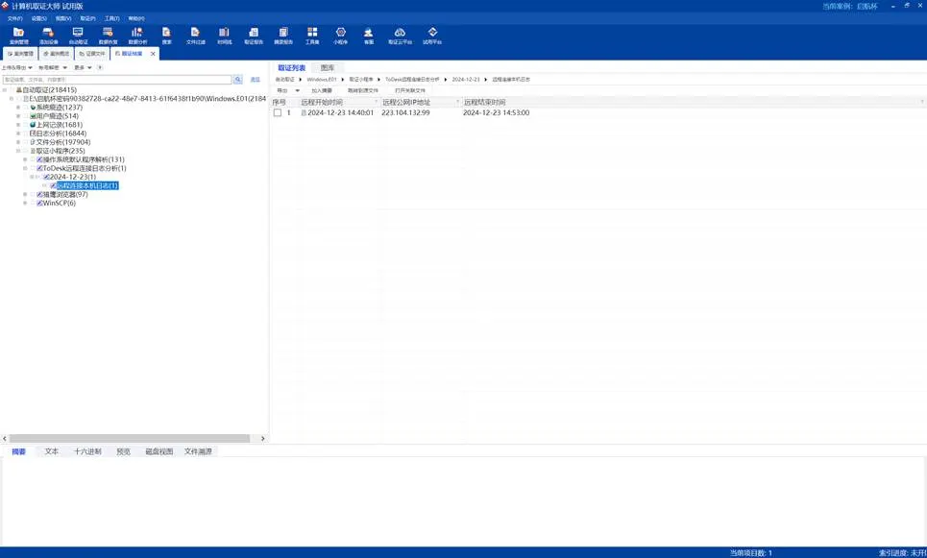The width and height of the screenshot is (927, 558).
Task: Open the 取证云平台 cloud platform icon
Action: (x=400, y=36)
